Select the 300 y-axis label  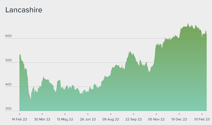click(x=9, y=109)
